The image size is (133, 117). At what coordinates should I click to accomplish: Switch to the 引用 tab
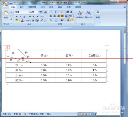coord(43,7)
